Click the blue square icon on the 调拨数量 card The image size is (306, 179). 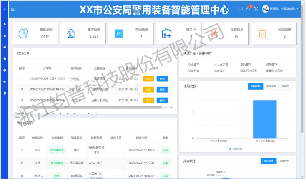[x=119, y=34]
